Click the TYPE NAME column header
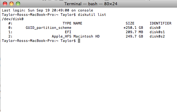177x112 pixels. (x=72, y=23)
